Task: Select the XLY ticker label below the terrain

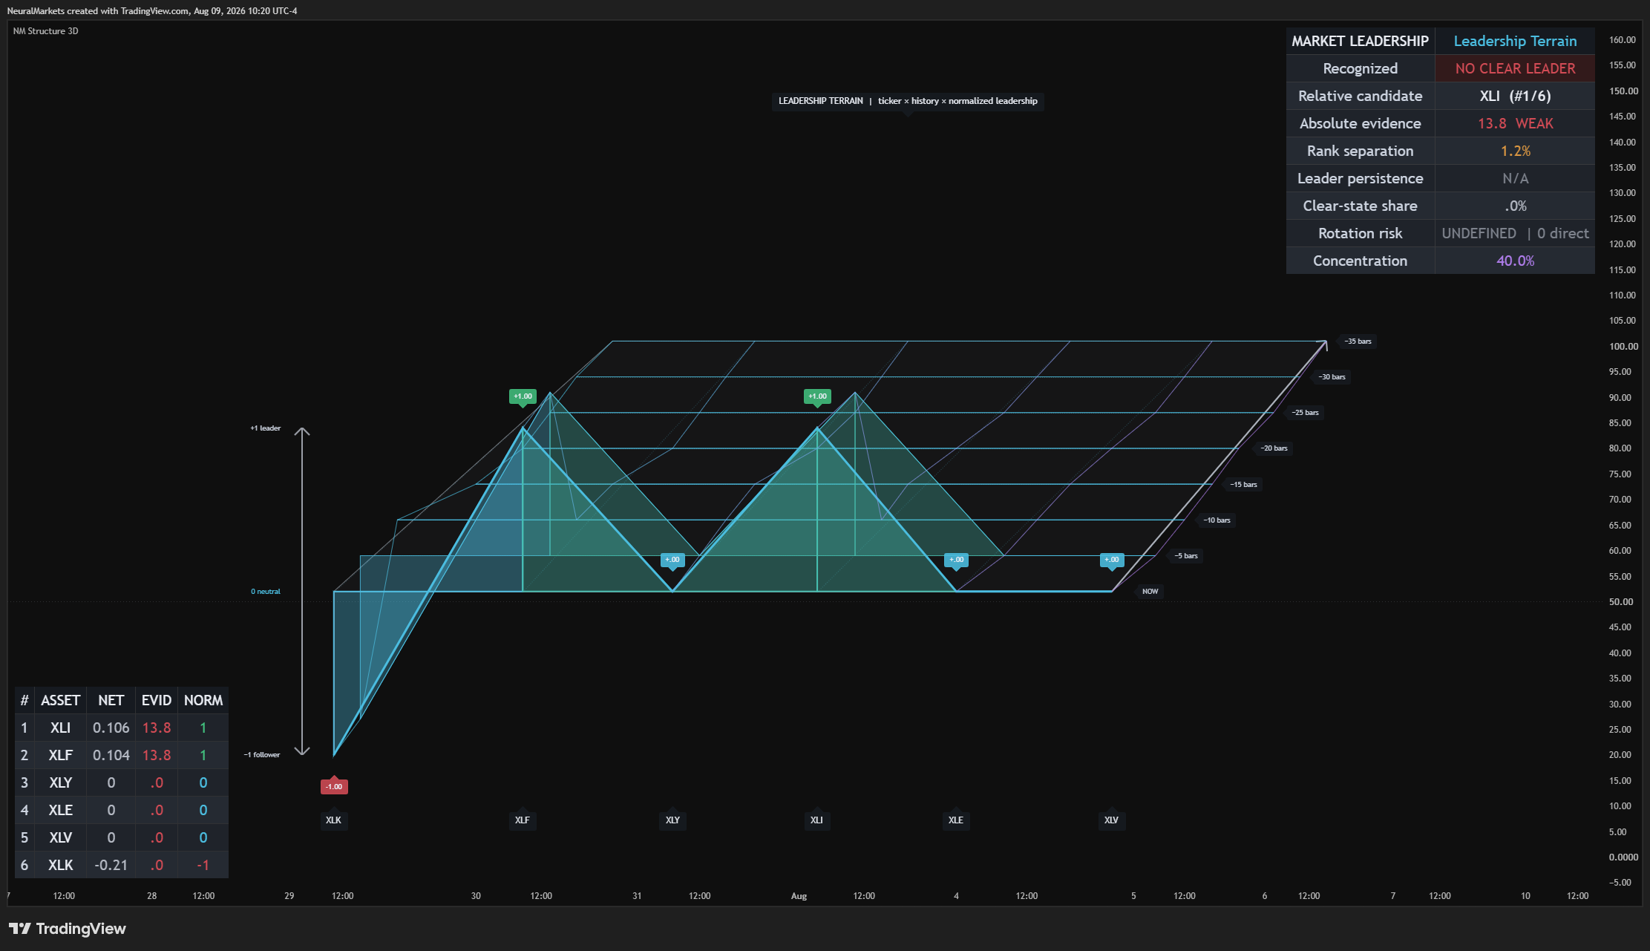Action: pos(672,820)
